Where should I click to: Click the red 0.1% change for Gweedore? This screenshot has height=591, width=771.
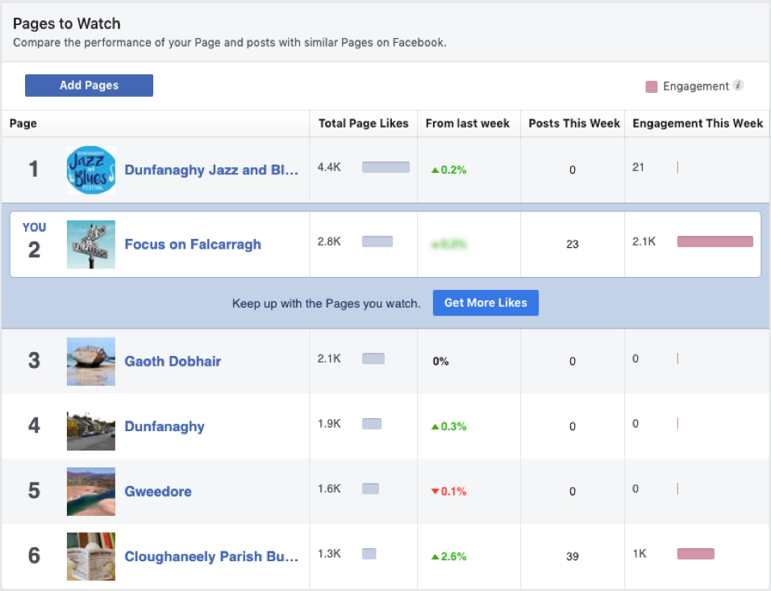pos(449,491)
